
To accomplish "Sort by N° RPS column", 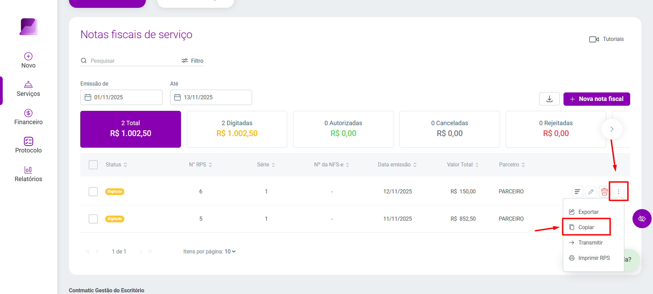I will [x=201, y=165].
